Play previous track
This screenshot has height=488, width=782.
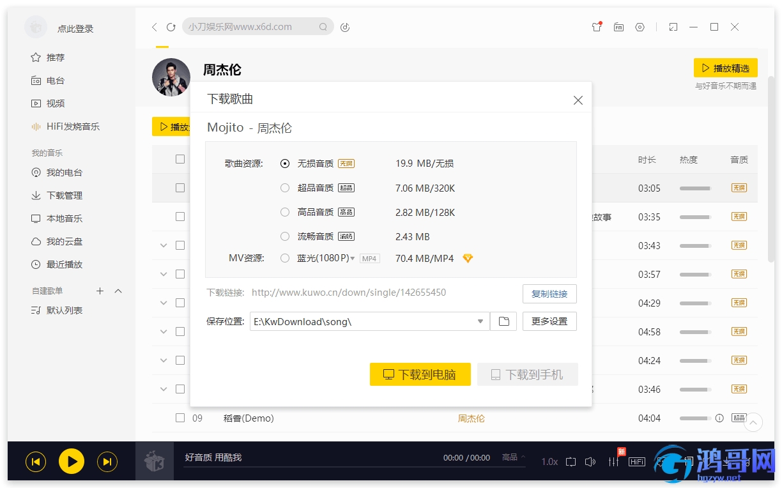pyautogui.click(x=36, y=461)
